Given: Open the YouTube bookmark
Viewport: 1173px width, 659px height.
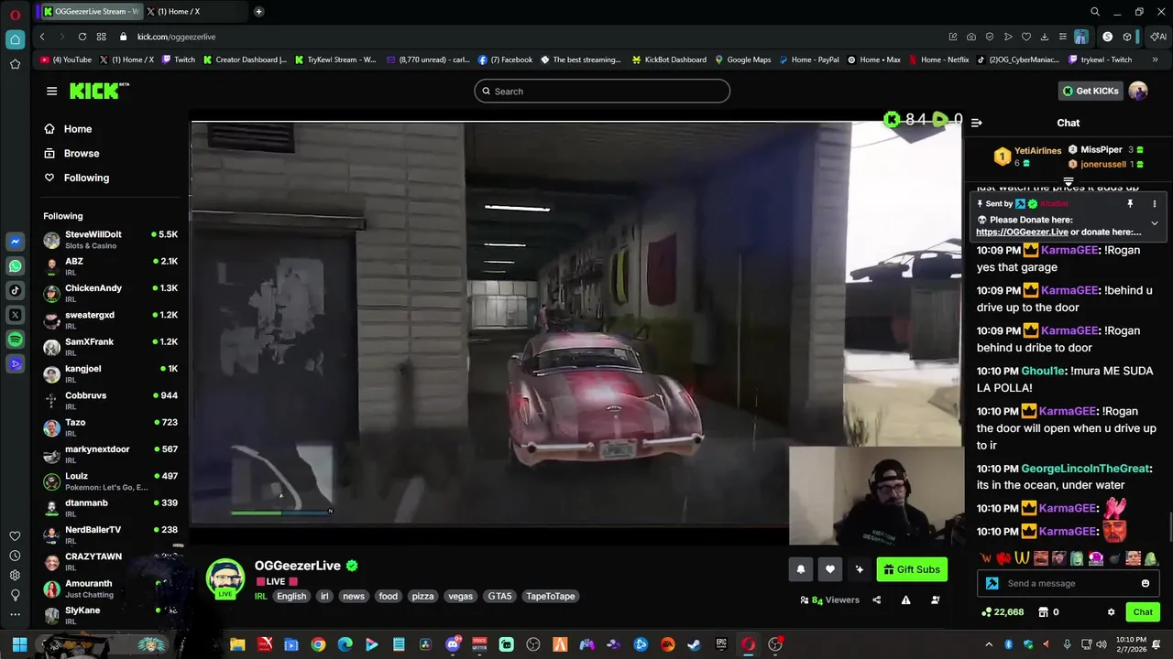Looking at the screenshot, I should (66, 59).
